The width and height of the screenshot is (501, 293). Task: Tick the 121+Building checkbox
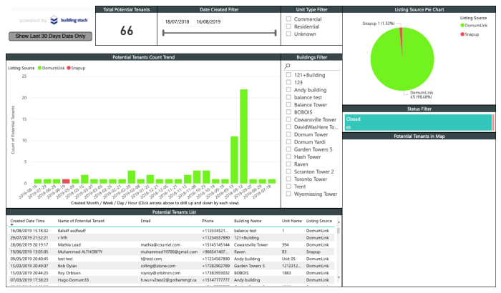click(x=288, y=75)
